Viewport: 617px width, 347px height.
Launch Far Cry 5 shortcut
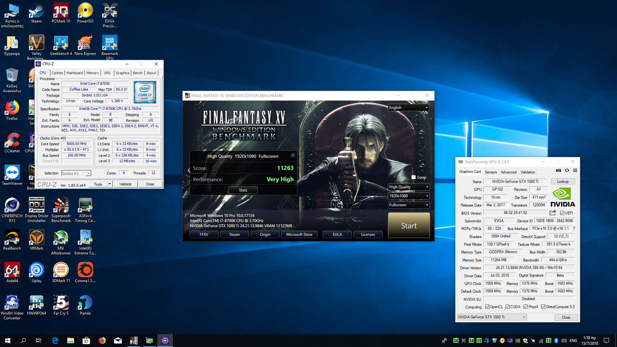click(x=61, y=305)
